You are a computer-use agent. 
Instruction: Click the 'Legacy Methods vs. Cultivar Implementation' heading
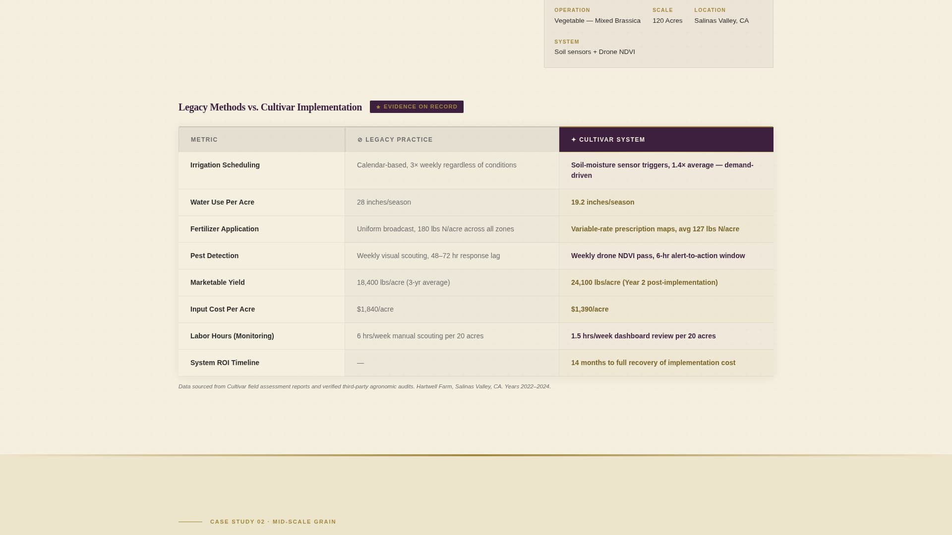pos(270,107)
